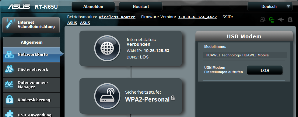Open the Datenvolumen-Manager menu item
The height and width of the screenshot is (117, 298).
(x=31, y=85)
